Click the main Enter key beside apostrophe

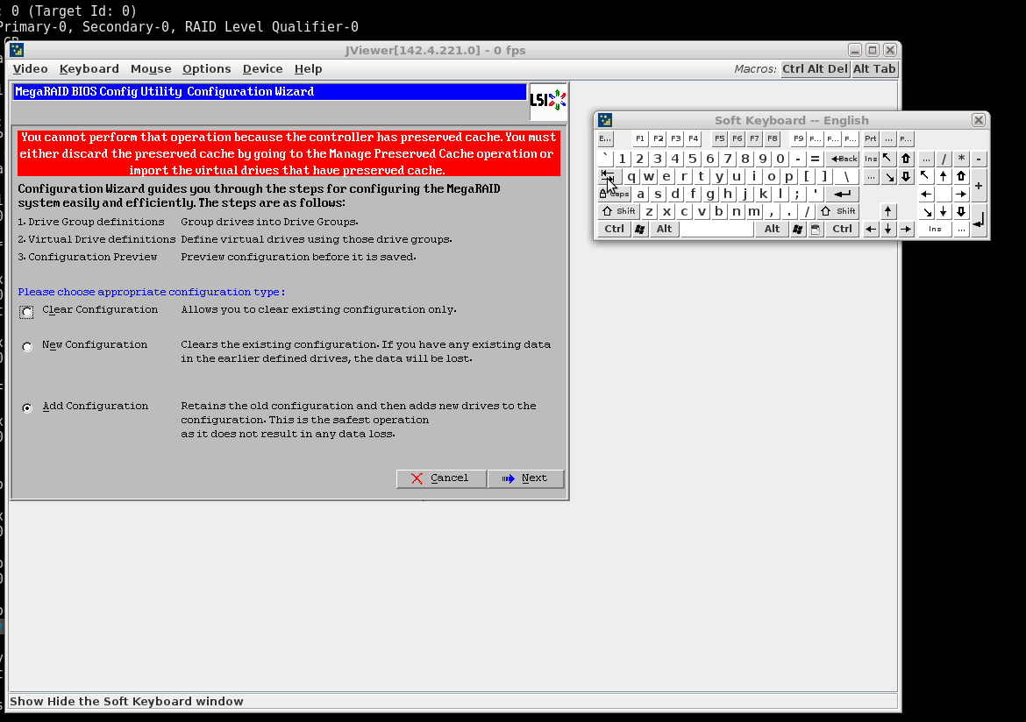coord(842,194)
